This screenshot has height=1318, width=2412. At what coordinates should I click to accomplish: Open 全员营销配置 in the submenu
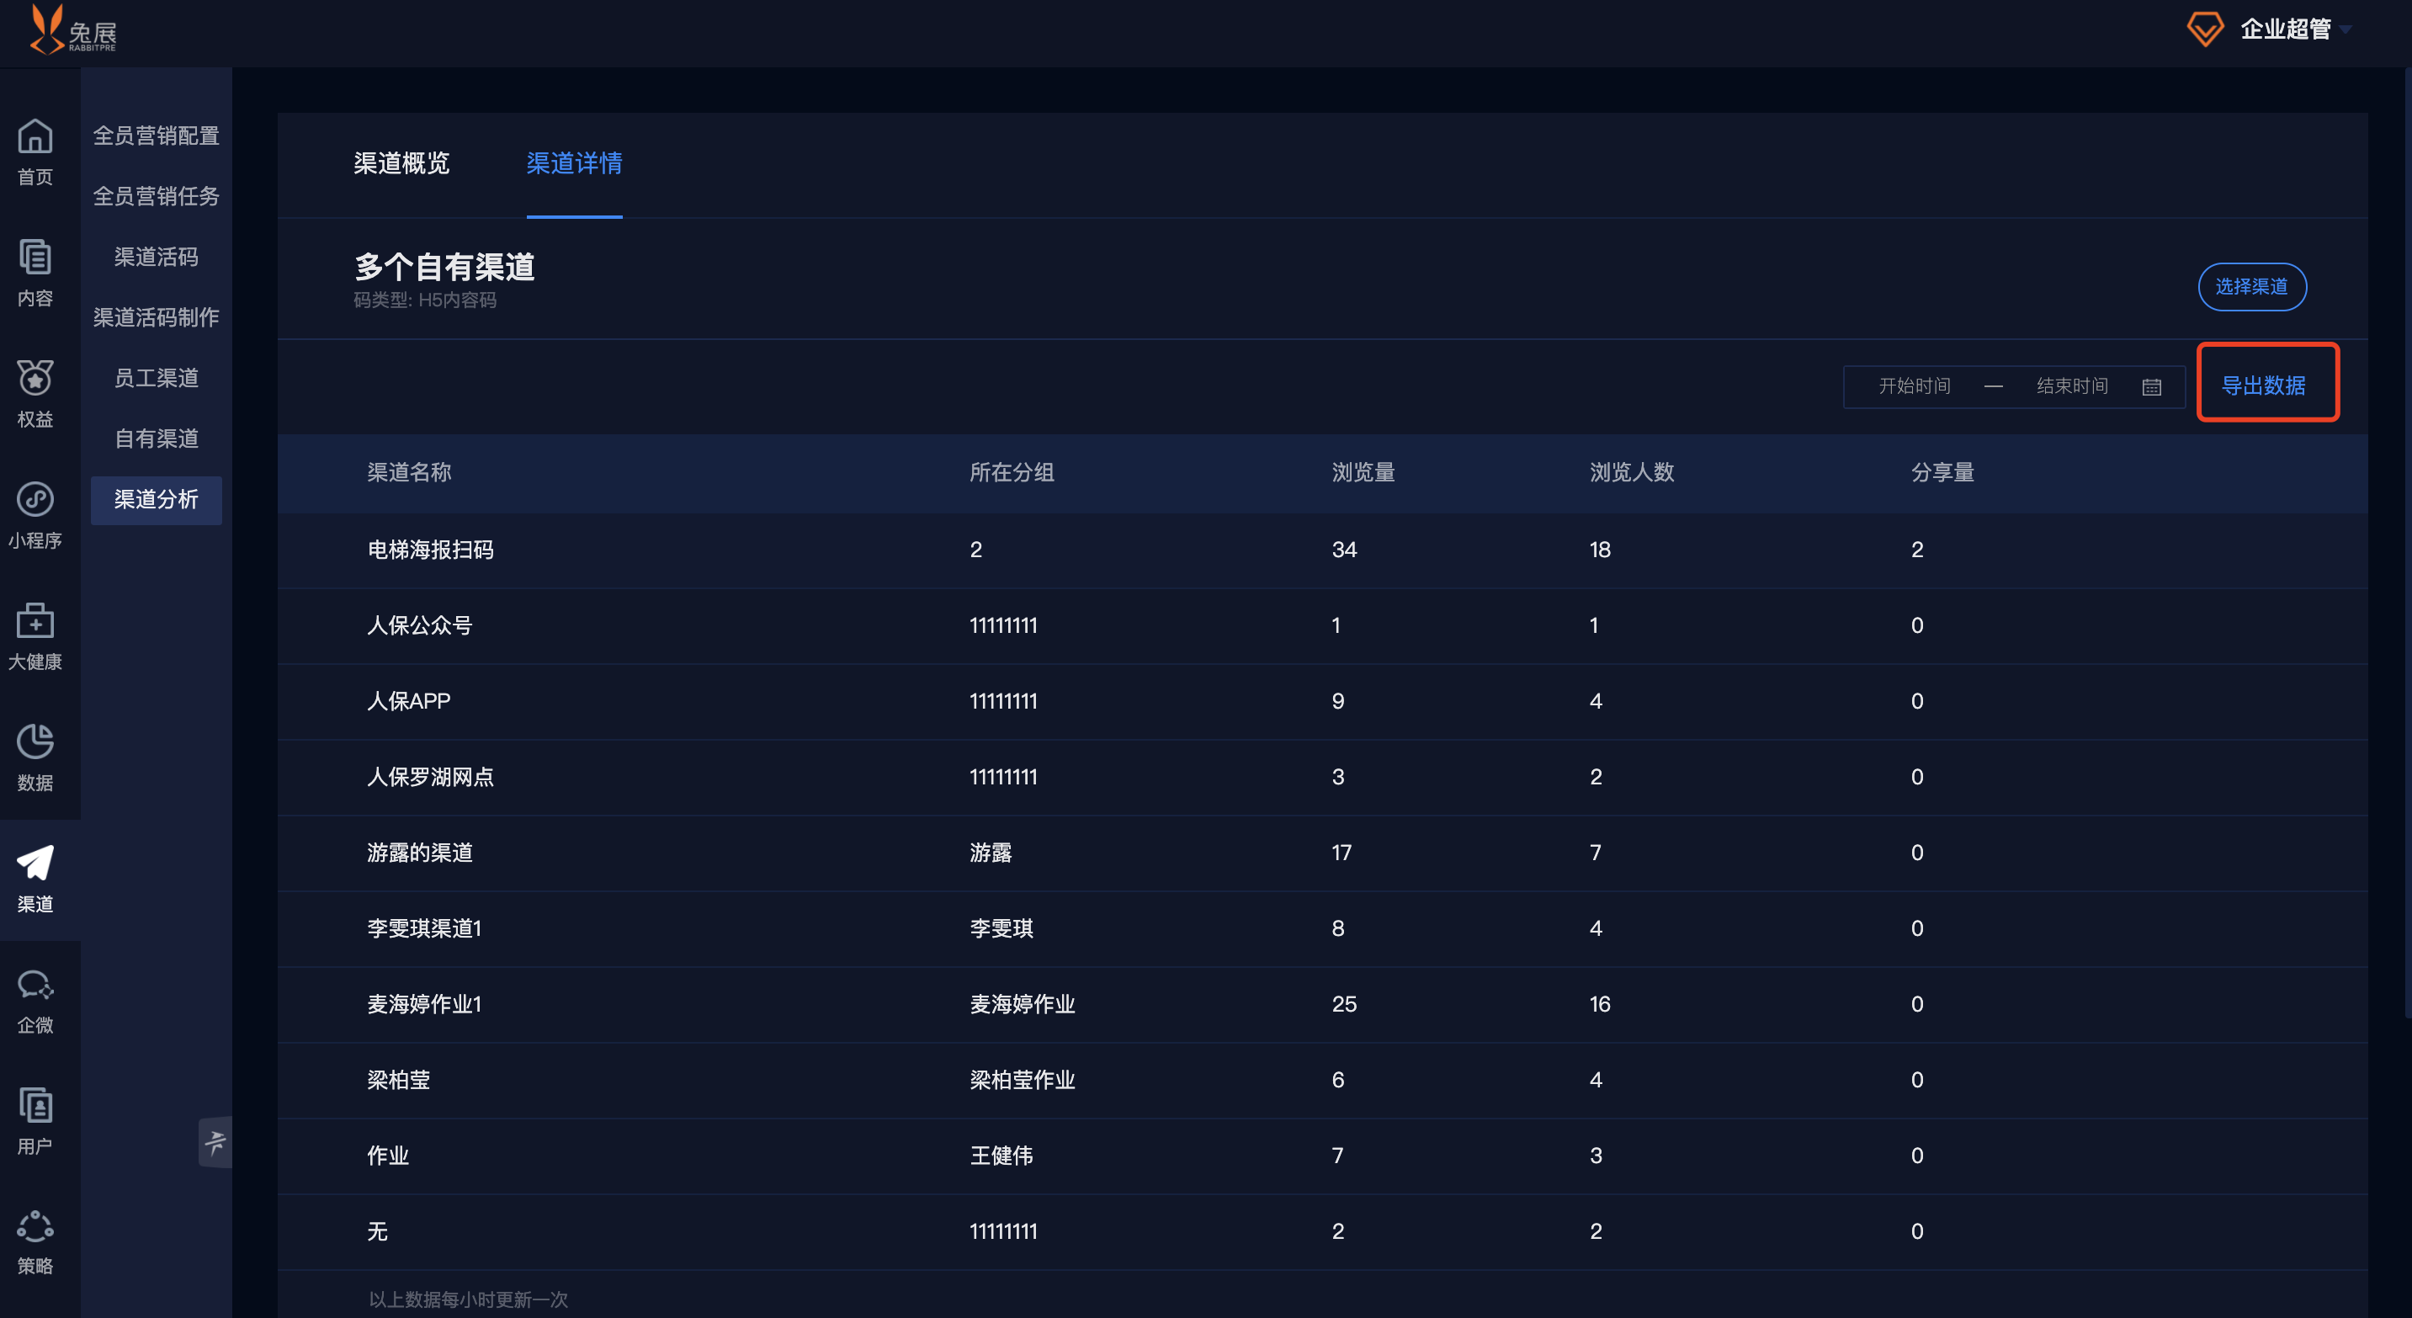[157, 136]
